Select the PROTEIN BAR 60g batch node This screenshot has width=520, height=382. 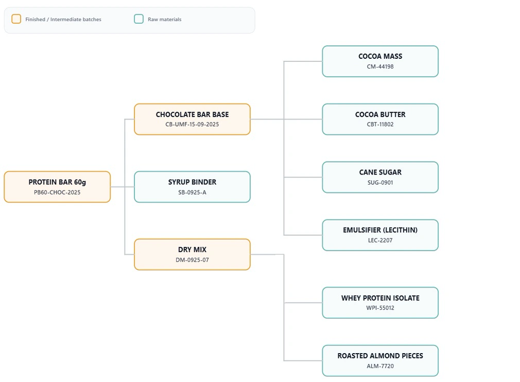57,187
